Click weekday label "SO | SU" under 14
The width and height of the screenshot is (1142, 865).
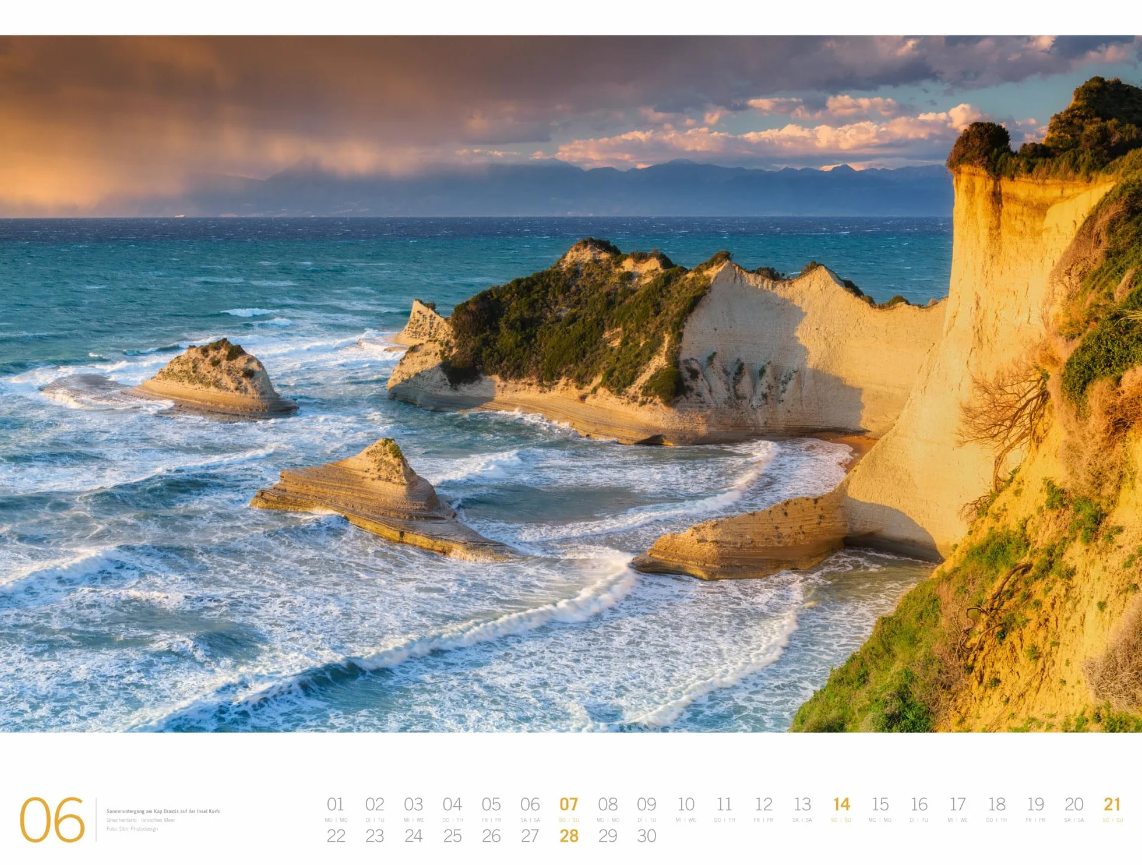point(841,820)
